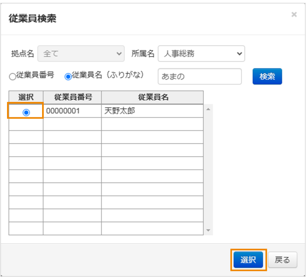Click the results list scroll-down arrow

208,230
